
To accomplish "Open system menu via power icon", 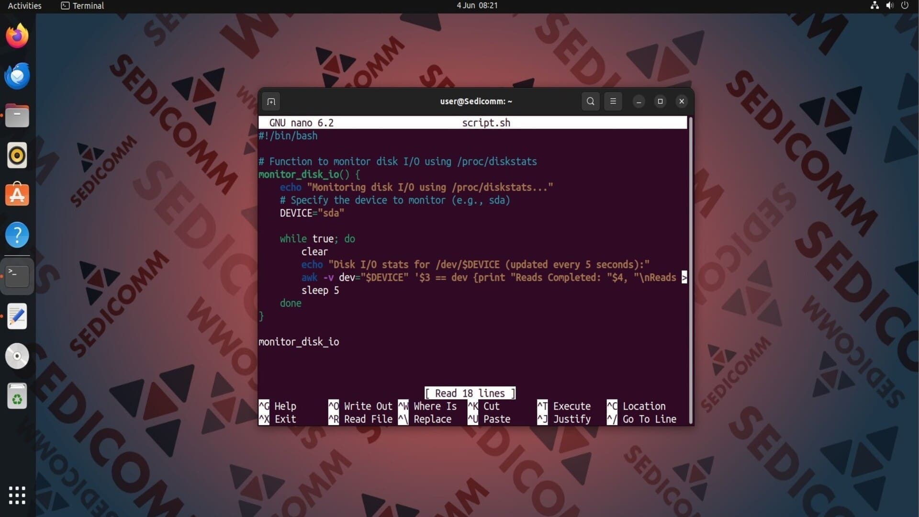I will point(904,6).
